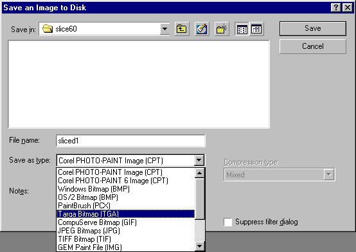This screenshot has width=356, height=252.
Task: Select Targa Bitmap (TGA) file type
Action: tap(125, 214)
